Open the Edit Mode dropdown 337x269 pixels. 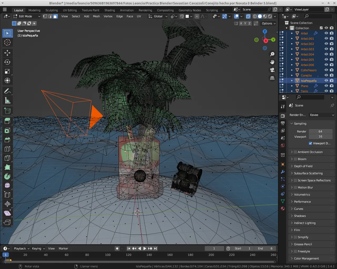click(x=27, y=16)
